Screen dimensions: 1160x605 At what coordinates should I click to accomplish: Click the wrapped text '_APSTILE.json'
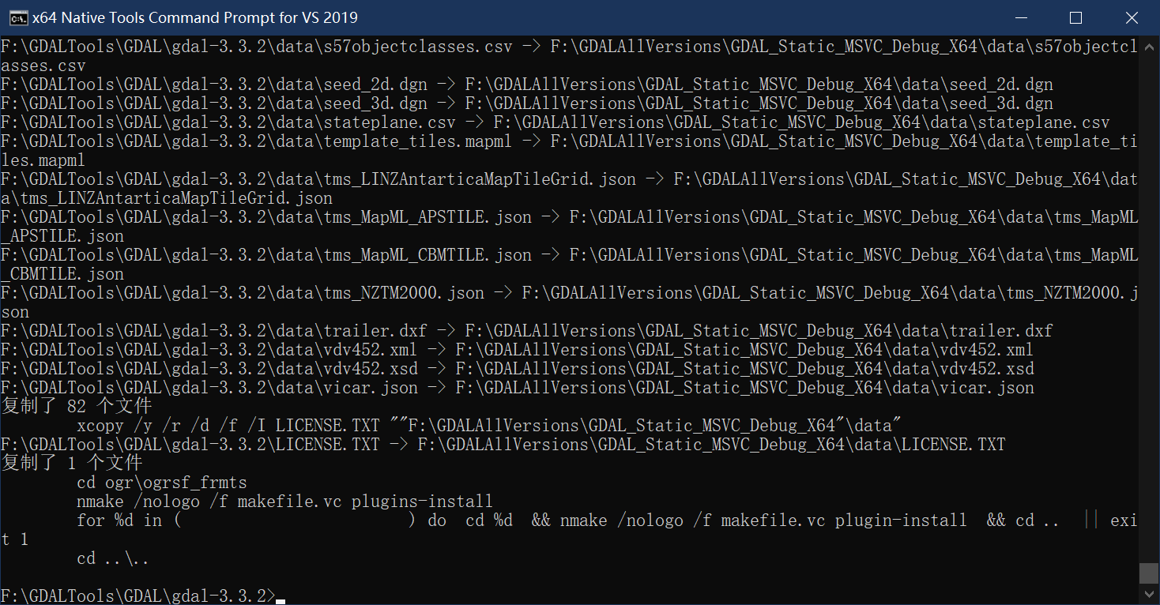62,235
